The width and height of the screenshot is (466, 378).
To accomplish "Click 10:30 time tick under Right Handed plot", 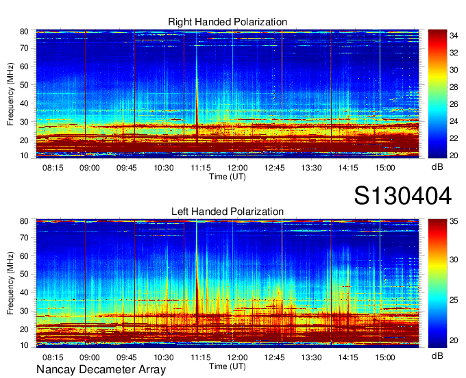I will [x=164, y=168].
